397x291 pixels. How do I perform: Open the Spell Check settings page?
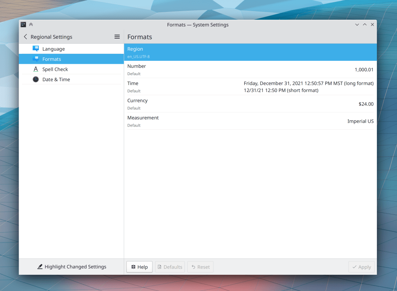coord(55,69)
